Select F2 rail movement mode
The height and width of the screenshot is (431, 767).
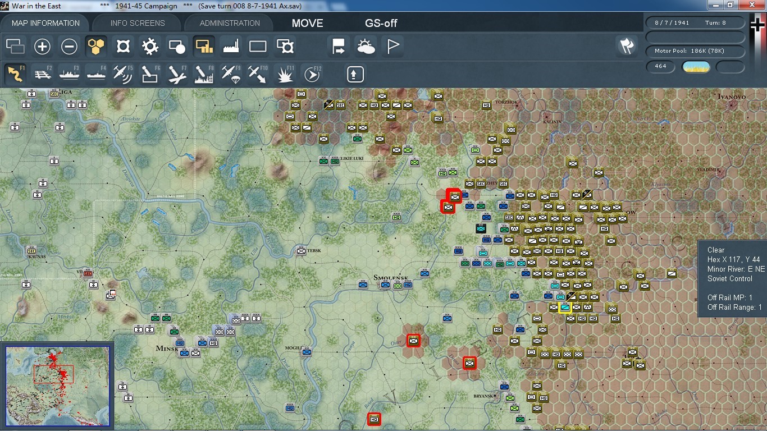(42, 74)
